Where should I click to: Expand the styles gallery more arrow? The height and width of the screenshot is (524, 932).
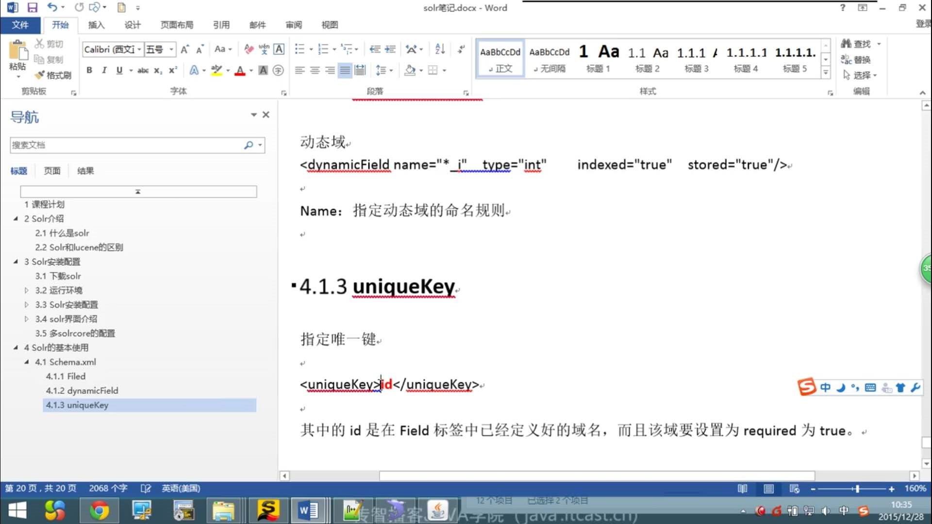tap(826, 73)
